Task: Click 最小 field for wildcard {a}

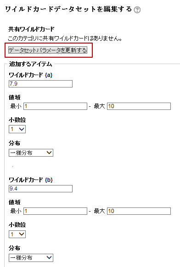Action: pyautogui.click(x=56, y=106)
